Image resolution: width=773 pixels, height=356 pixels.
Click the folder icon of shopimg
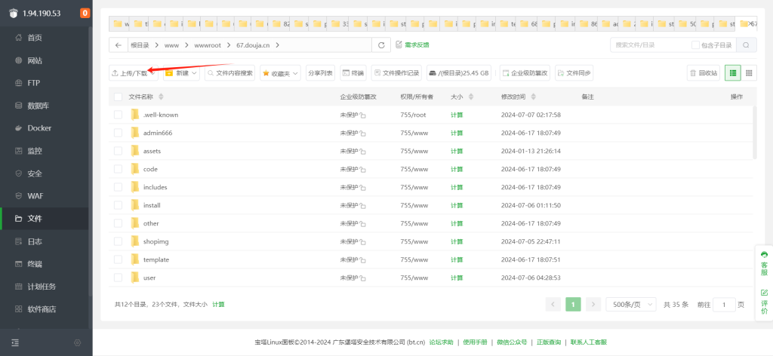pos(135,241)
